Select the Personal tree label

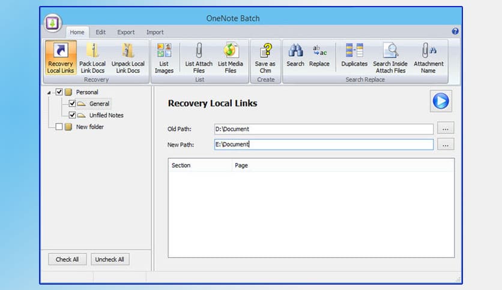click(x=87, y=92)
